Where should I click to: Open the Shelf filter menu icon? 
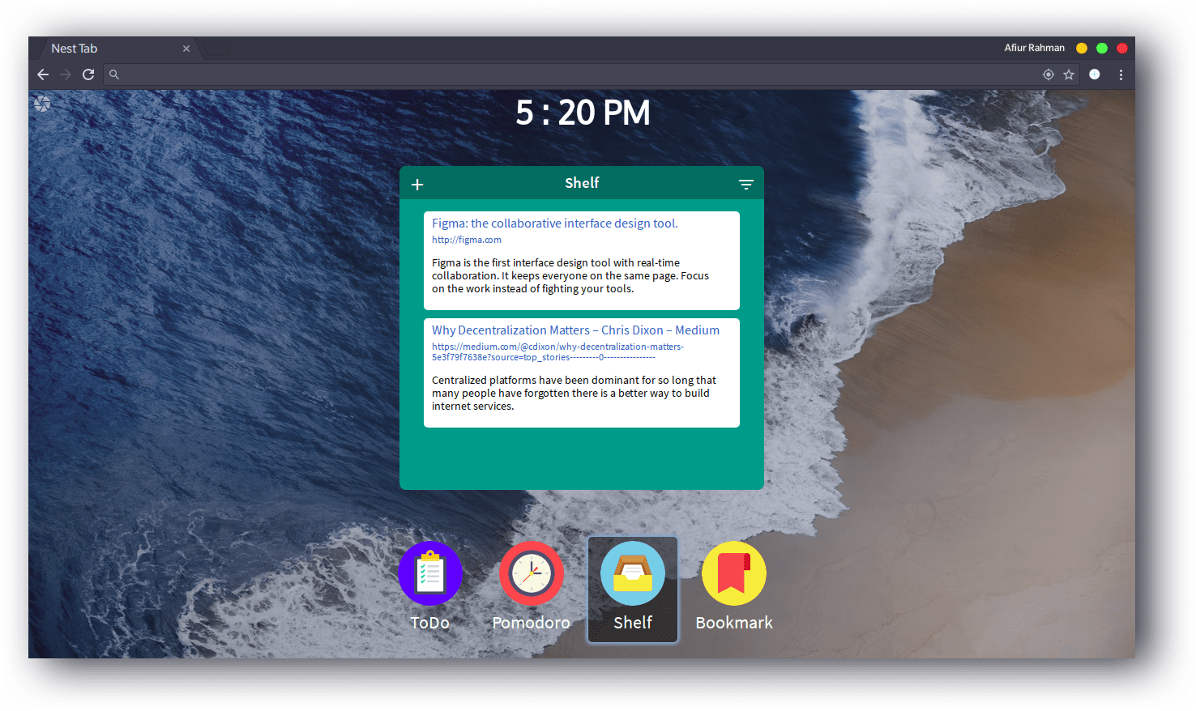(746, 185)
